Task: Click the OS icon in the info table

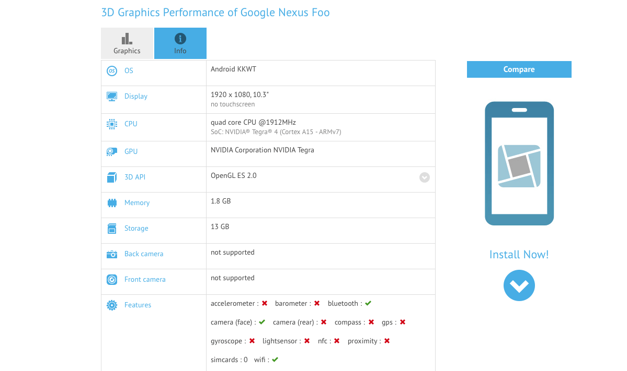Action: [111, 71]
